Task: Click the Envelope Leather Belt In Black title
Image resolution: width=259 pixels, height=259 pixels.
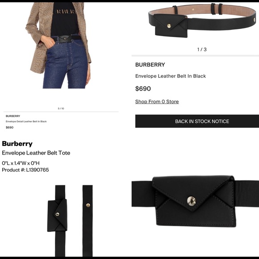Action: point(171,76)
